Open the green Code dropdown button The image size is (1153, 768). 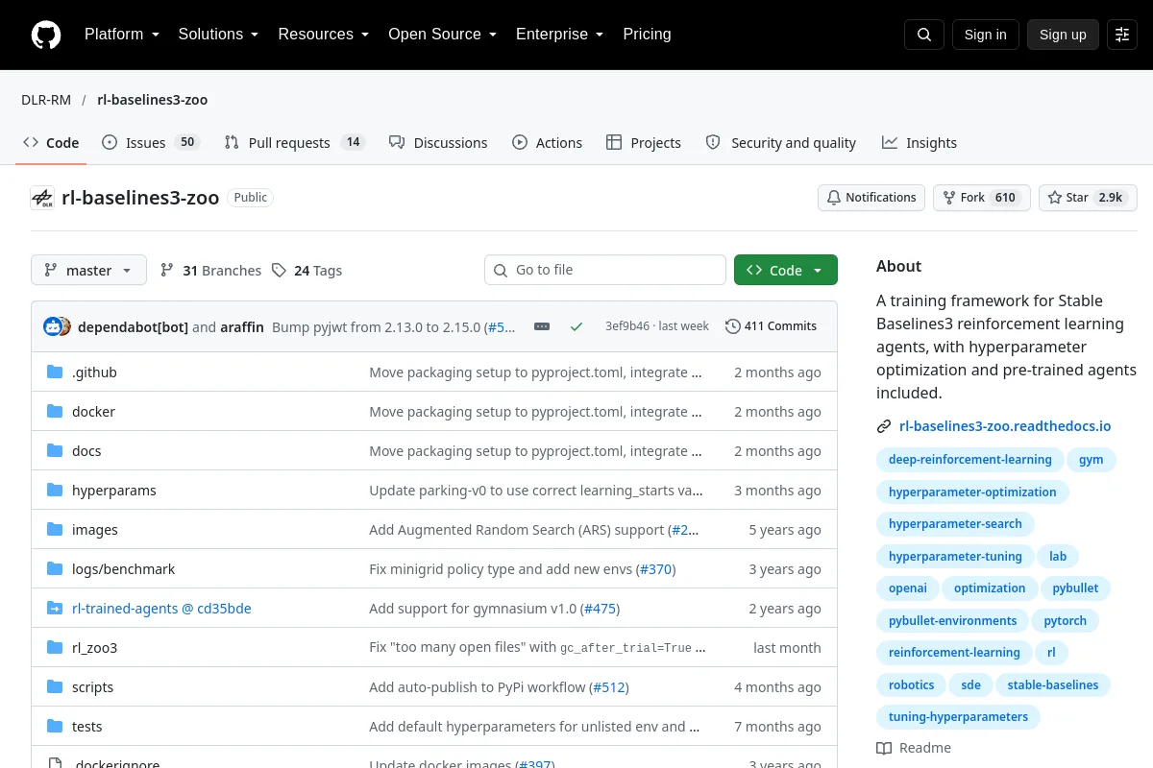(786, 271)
